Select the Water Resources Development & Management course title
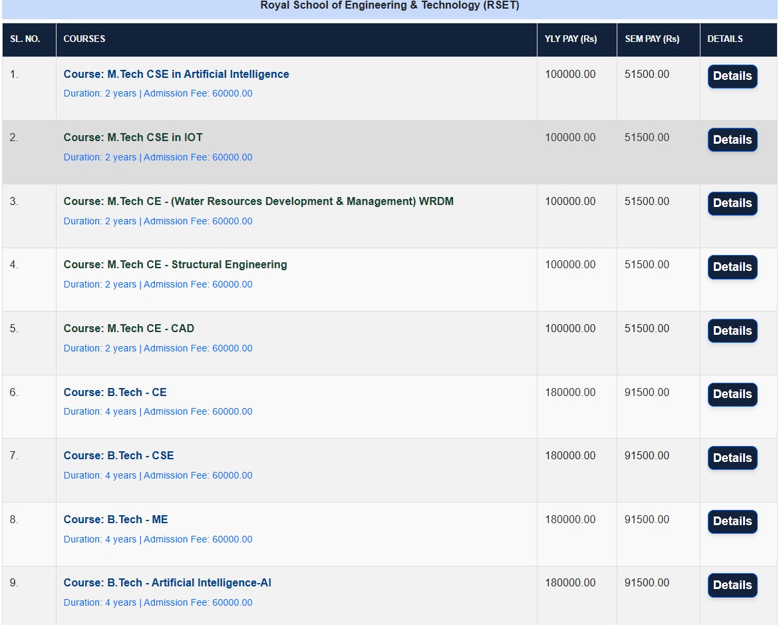Viewport: 779px width, 625px height. click(258, 202)
